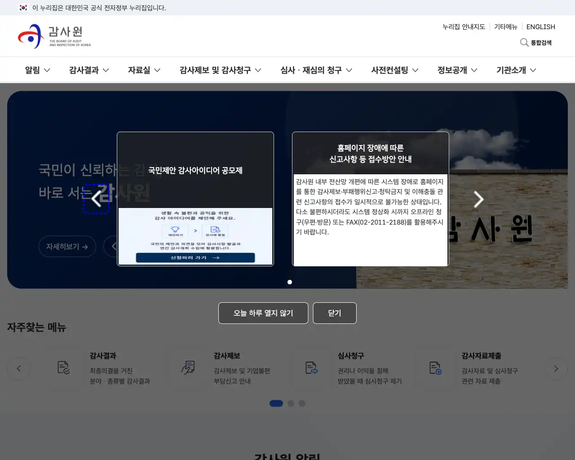Click the Board of Audit logo
575x460 pixels.
pos(54,36)
